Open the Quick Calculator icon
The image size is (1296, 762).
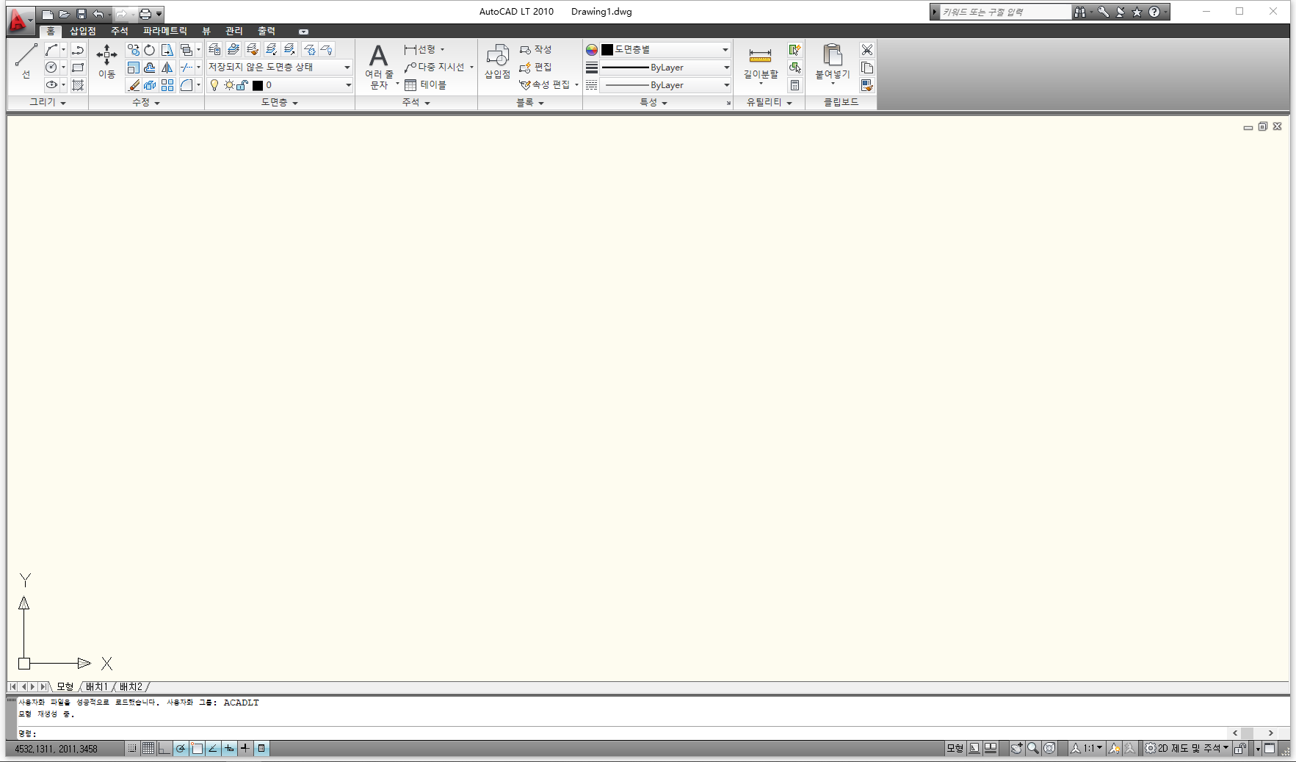click(794, 85)
